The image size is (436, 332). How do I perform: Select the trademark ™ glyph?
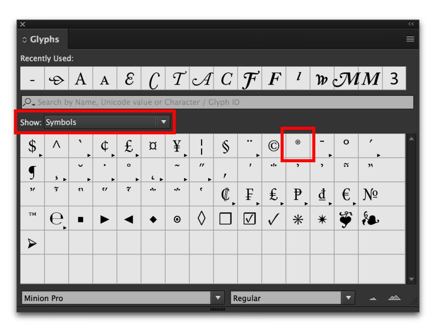pos(32,215)
